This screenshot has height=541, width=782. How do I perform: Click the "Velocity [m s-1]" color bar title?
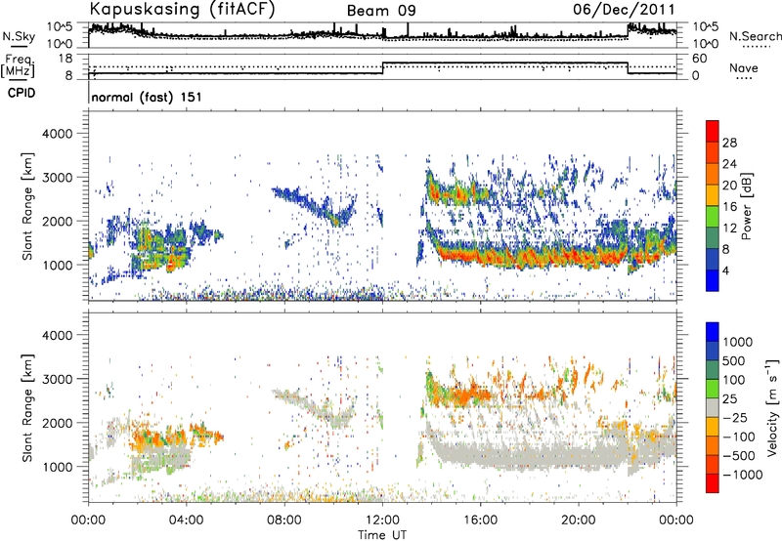773,406
